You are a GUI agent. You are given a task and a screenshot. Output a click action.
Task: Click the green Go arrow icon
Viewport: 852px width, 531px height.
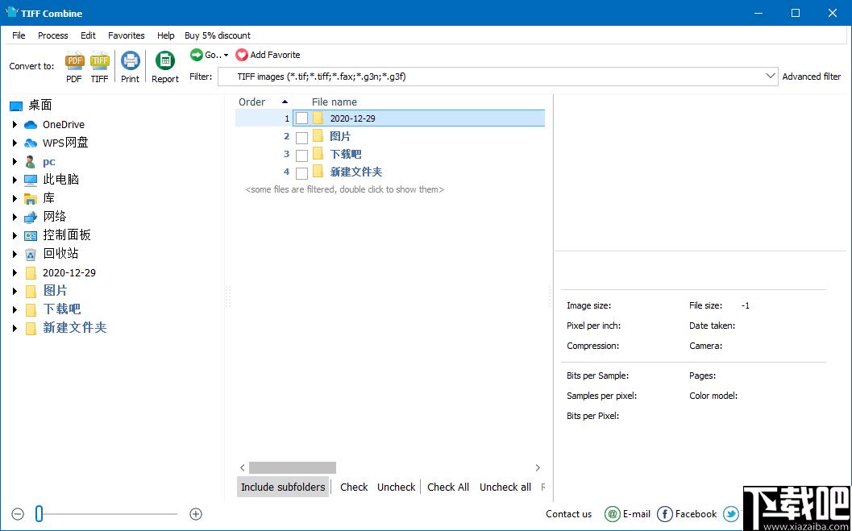pos(196,55)
